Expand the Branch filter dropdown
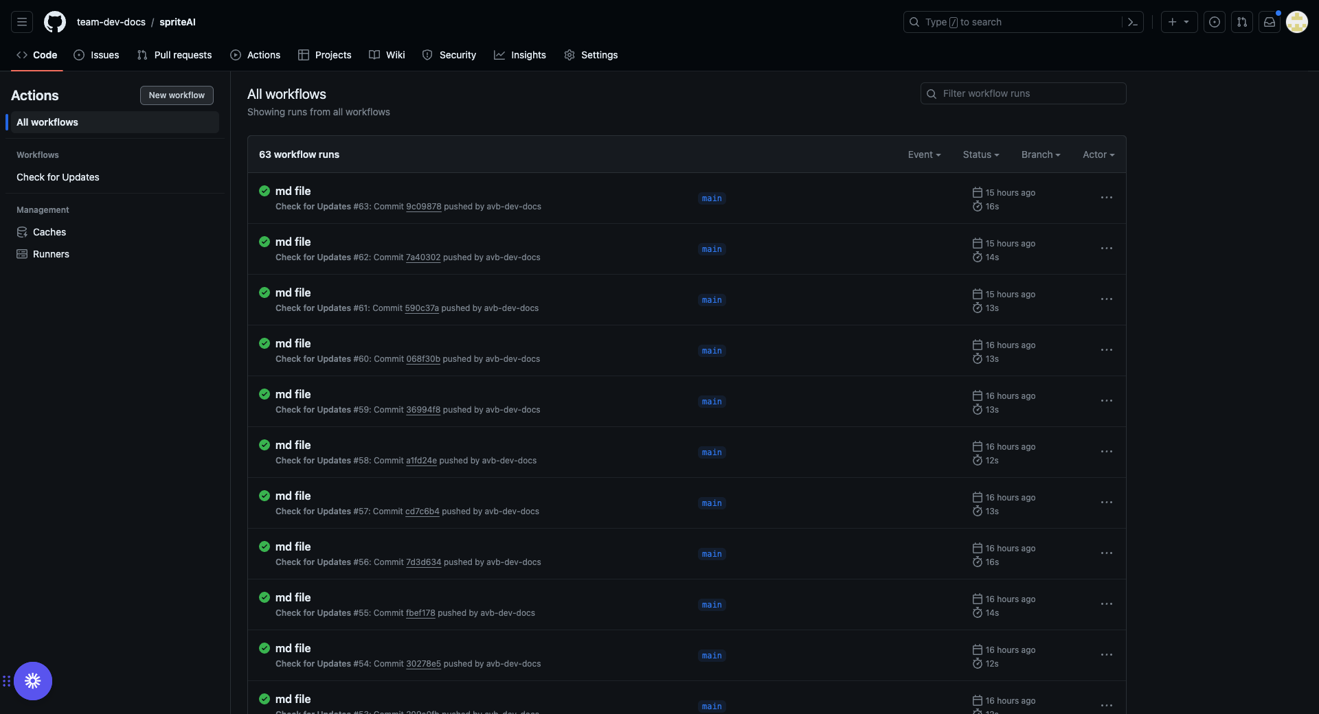 coord(1040,154)
